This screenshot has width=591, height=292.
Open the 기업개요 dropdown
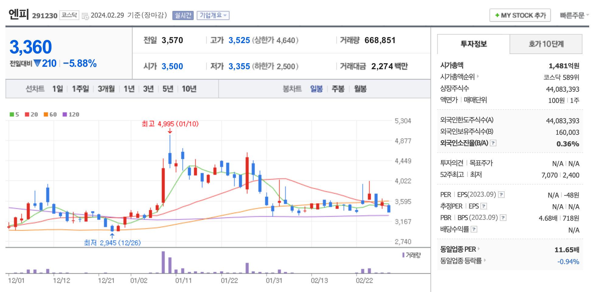pos(213,15)
